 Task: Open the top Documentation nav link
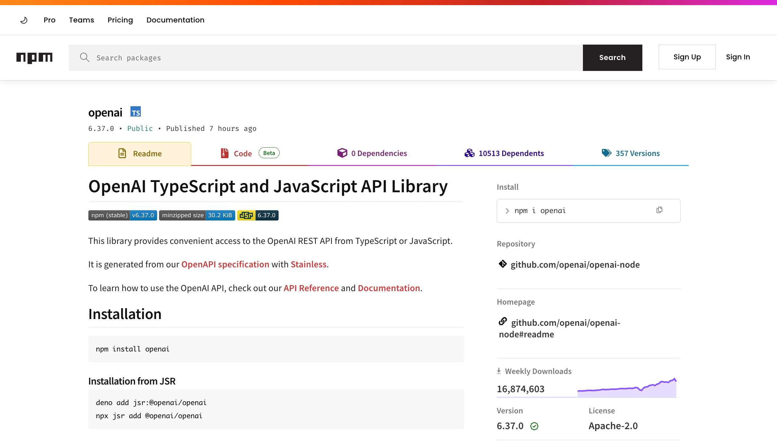tap(175, 20)
